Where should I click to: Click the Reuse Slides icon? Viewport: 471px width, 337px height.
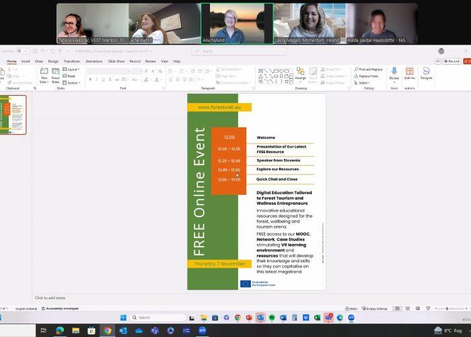click(x=55, y=73)
